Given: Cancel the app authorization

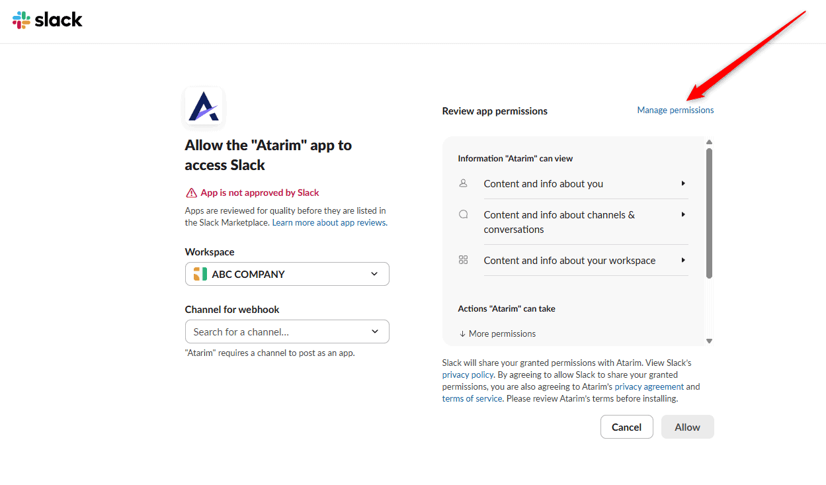Looking at the screenshot, I should (x=626, y=427).
